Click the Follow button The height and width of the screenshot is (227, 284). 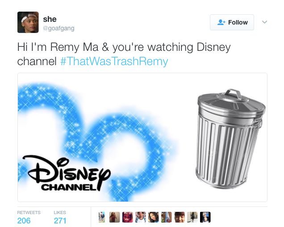tap(232, 22)
